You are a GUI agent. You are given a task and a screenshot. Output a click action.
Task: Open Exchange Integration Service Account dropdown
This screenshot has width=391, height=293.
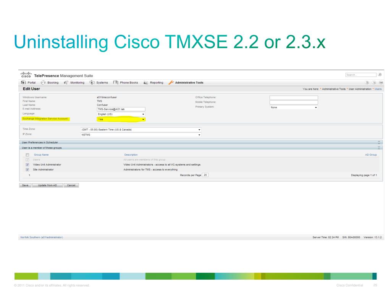[121, 119]
